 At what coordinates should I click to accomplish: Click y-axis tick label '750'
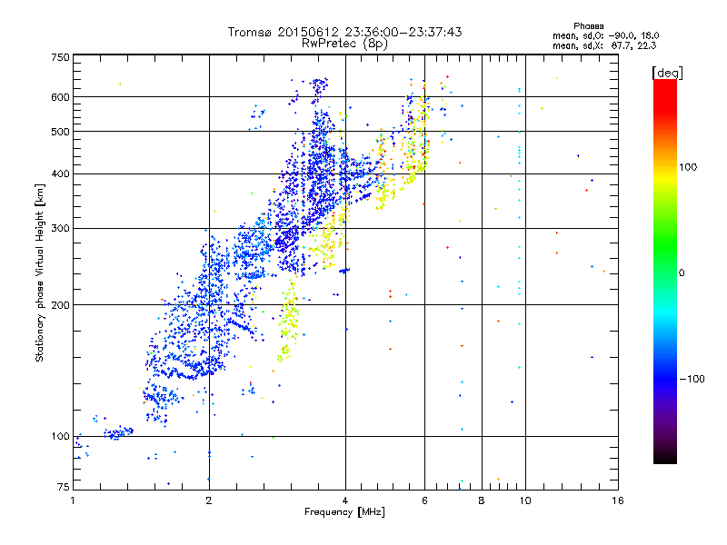coord(60,57)
